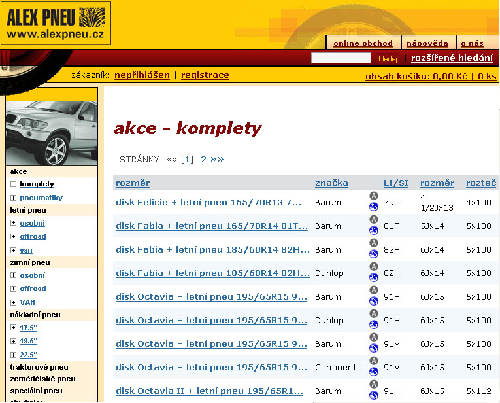
Task: Select the 5x112 rozteč value
Action: [478, 391]
